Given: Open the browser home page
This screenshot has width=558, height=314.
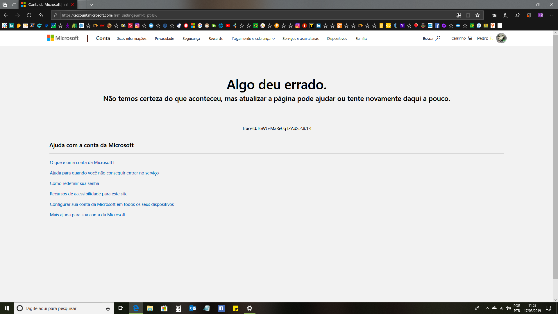Looking at the screenshot, I should [41, 15].
